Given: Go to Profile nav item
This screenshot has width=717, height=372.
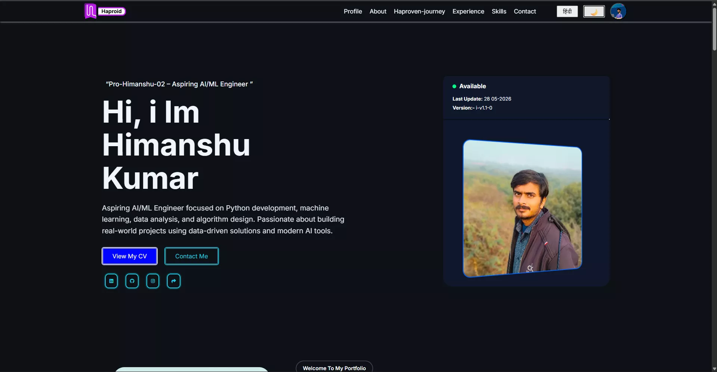Looking at the screenshot, I should click(x=353, y=12).
